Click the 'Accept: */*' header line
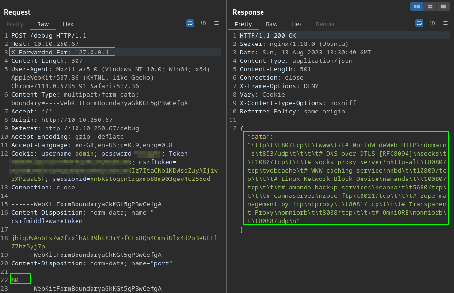Viewport: 454px width, 293px height. click(x=32, y=112)
